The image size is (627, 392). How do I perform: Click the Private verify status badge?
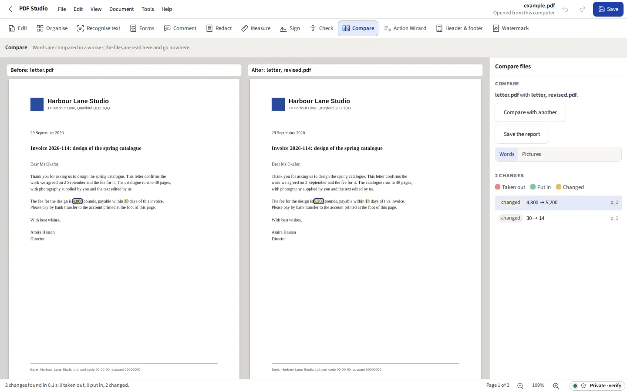597,386
